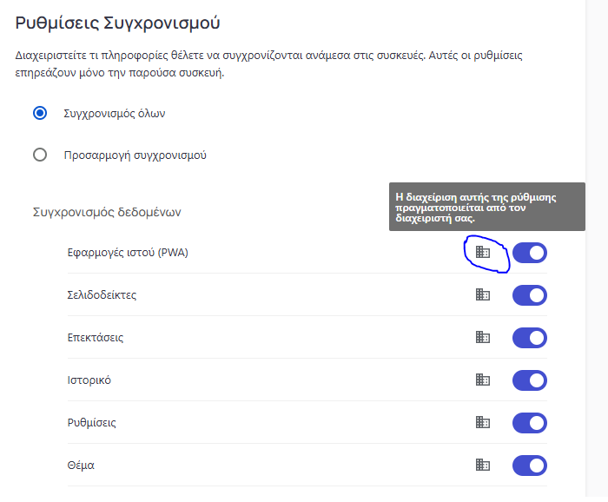Viewport: 608px width, 502px height.
Task: Turn off the Επεκτάσεις sync switch
Action: click(530, 338)
